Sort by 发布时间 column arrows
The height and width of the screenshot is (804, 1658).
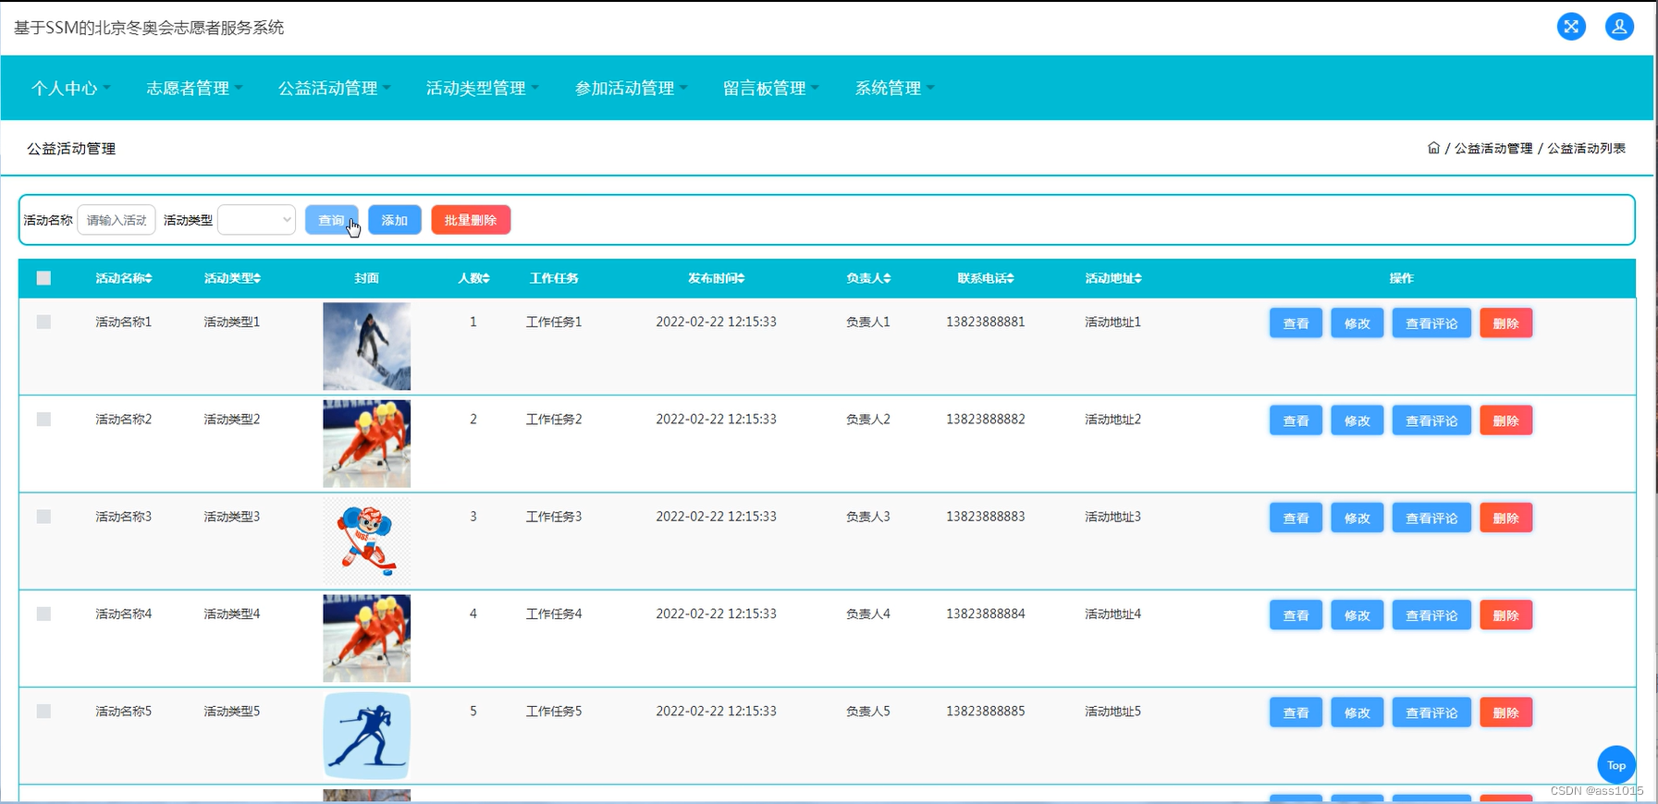741,278
